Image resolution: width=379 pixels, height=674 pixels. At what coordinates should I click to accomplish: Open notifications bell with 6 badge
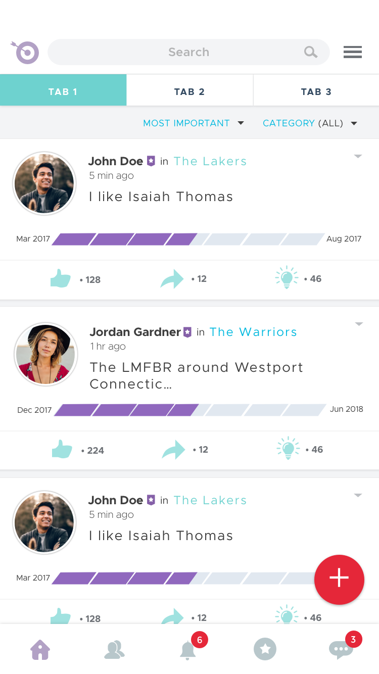pyautogui.click(x=188, y=650)
